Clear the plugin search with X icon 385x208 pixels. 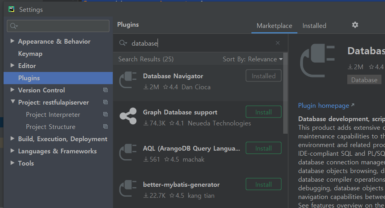click(278, 43)
